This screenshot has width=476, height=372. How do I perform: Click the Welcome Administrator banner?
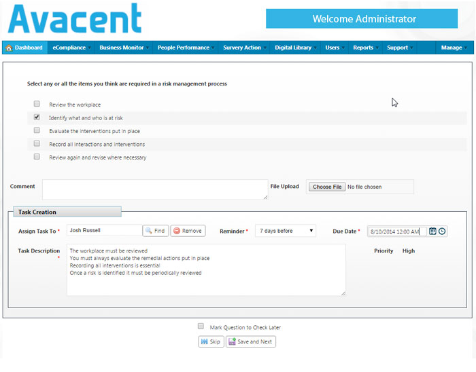point(362,19)
